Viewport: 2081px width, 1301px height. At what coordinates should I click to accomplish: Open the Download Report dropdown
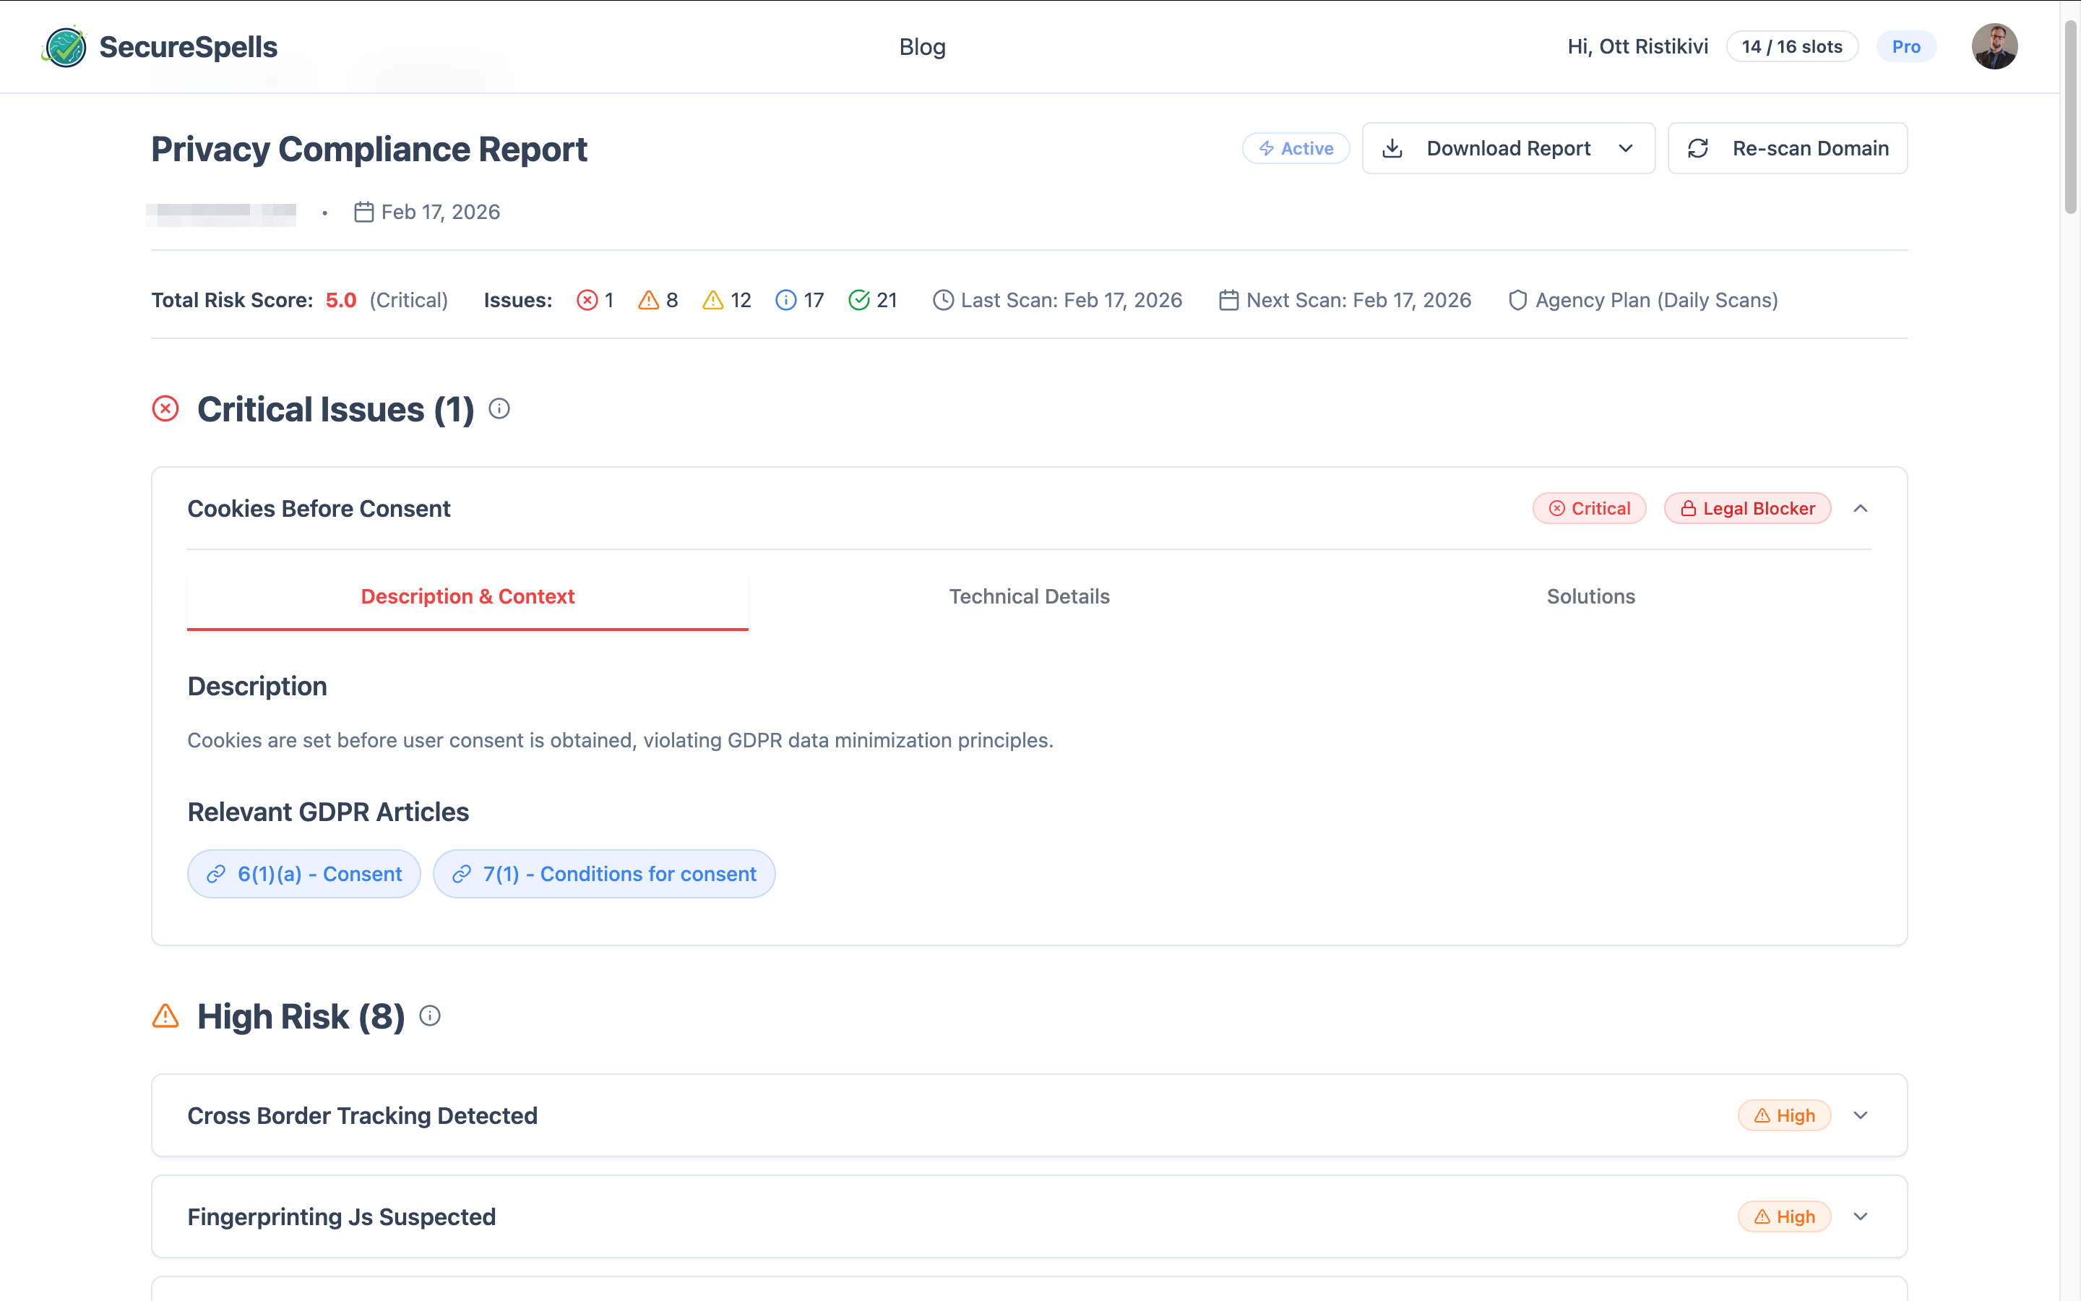click(x=1508, y=148)
